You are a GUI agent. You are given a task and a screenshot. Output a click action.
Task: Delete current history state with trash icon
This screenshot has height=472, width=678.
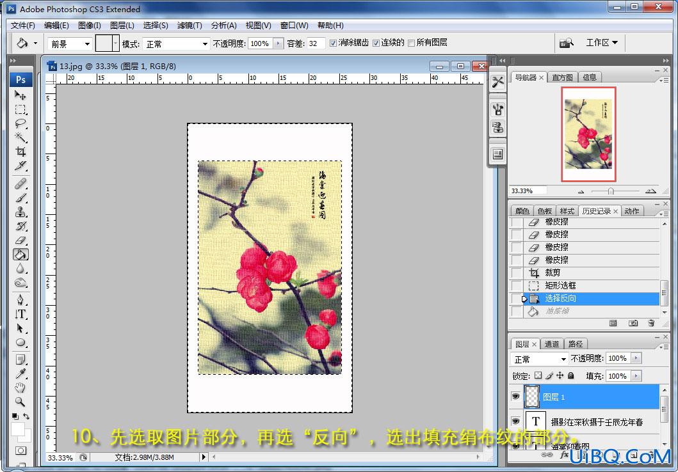tap(651, 323)
